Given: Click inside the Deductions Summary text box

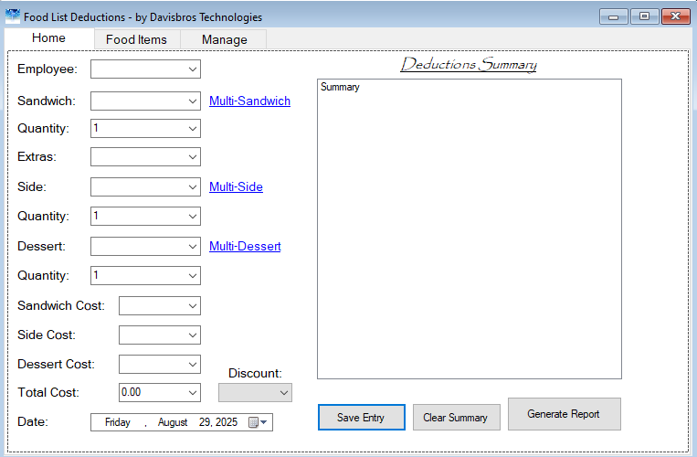Looking at the screenshot, I should [470, 228].
